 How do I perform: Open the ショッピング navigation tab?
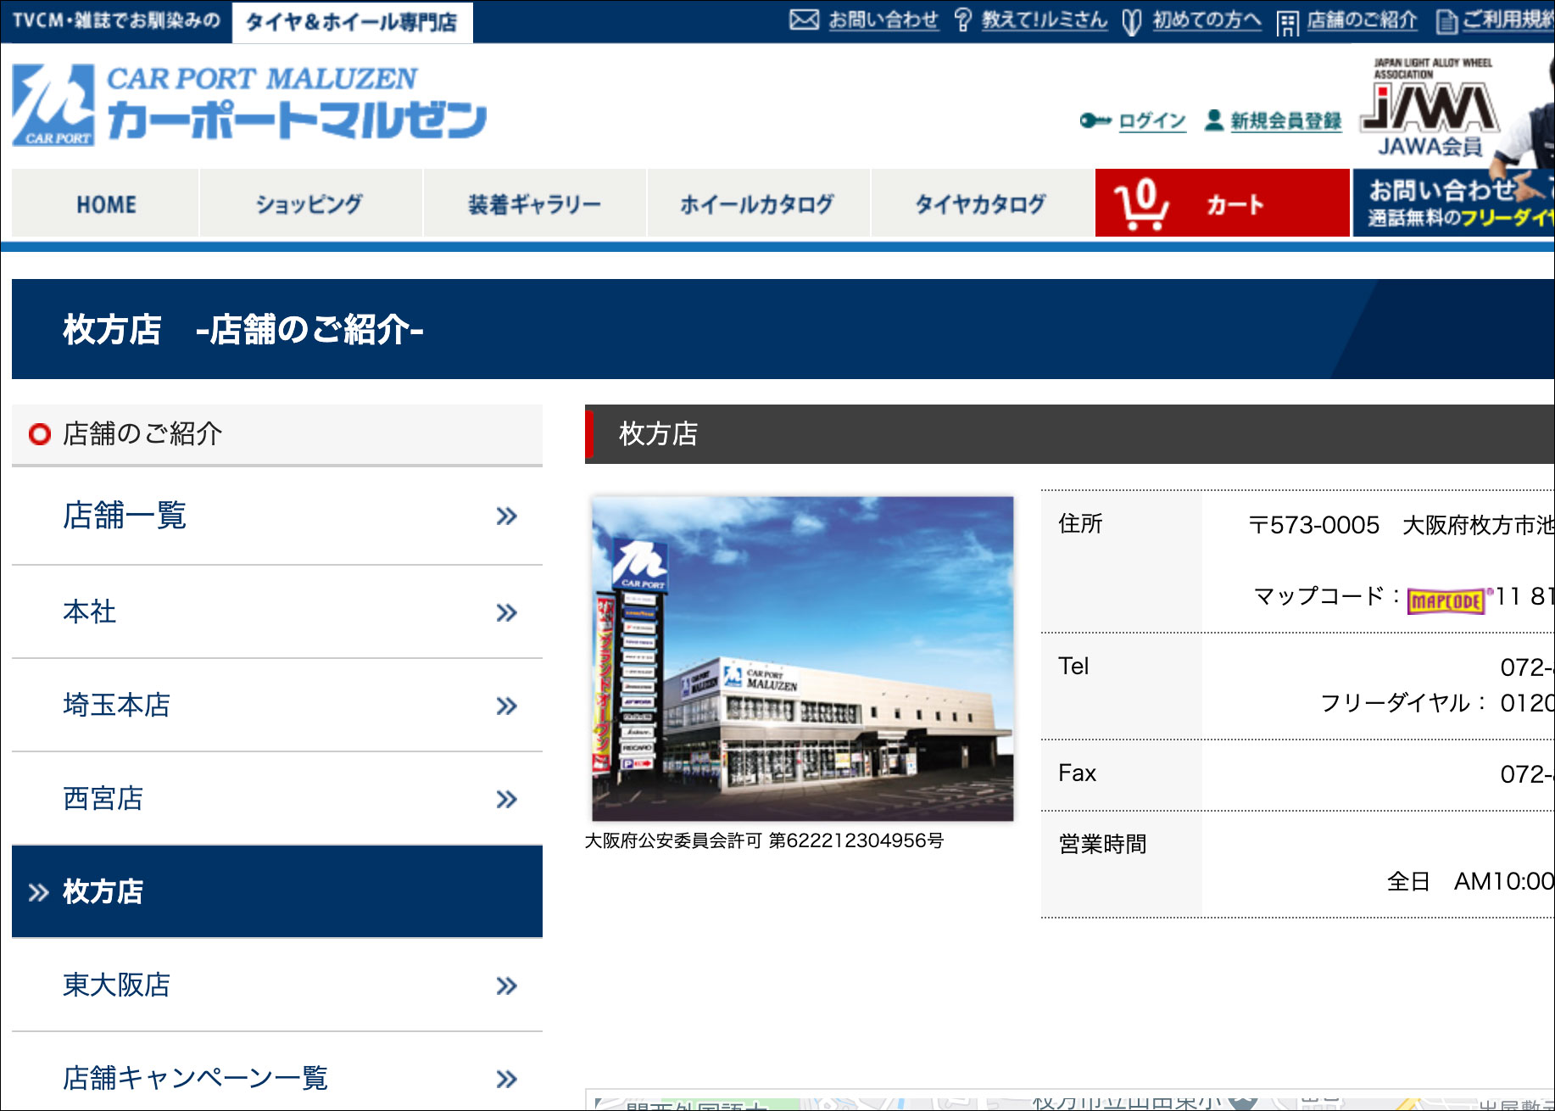309,204
